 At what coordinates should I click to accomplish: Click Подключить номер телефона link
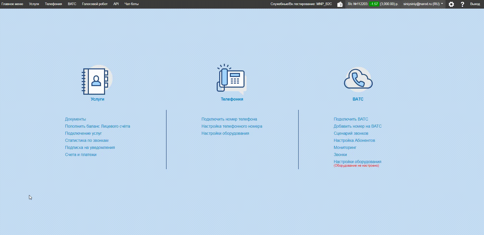click(x=229, y=119)
